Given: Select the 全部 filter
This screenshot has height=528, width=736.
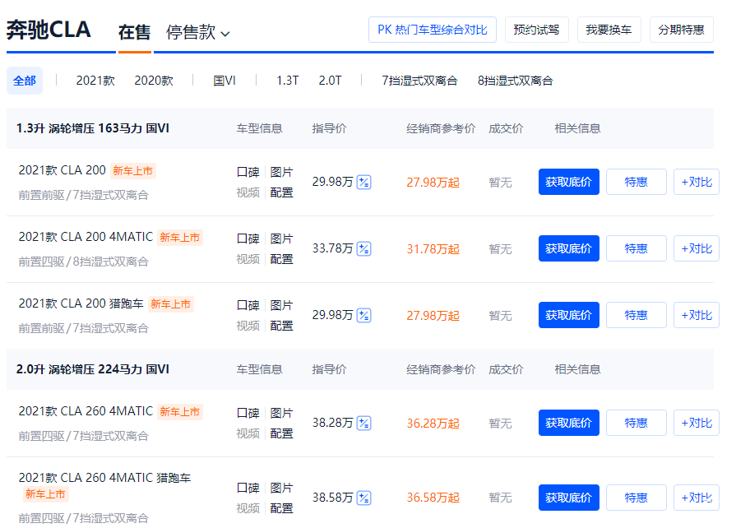Looking at the screenshot, I should pyautogui.click(x=25, y=81).
